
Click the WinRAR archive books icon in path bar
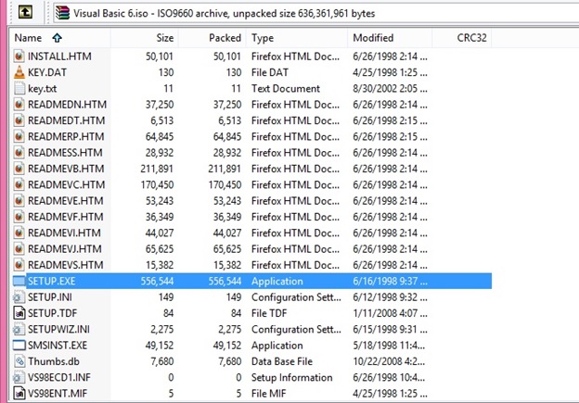62,13
